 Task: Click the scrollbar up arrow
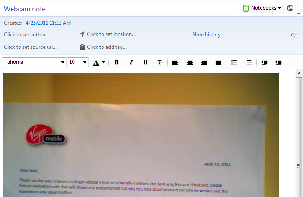299,73
